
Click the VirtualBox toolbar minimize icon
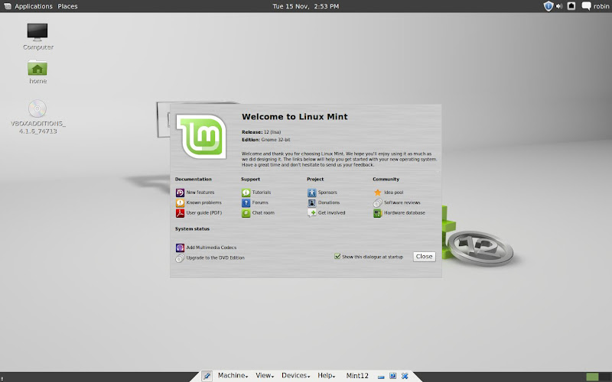(381, 376)
